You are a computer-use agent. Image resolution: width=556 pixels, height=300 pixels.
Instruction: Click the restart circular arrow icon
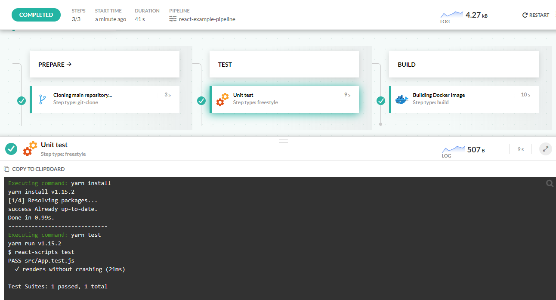click(x=525, y=15)
